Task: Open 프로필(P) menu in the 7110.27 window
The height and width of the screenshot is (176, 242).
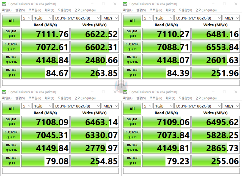Action: coord(156,10)
